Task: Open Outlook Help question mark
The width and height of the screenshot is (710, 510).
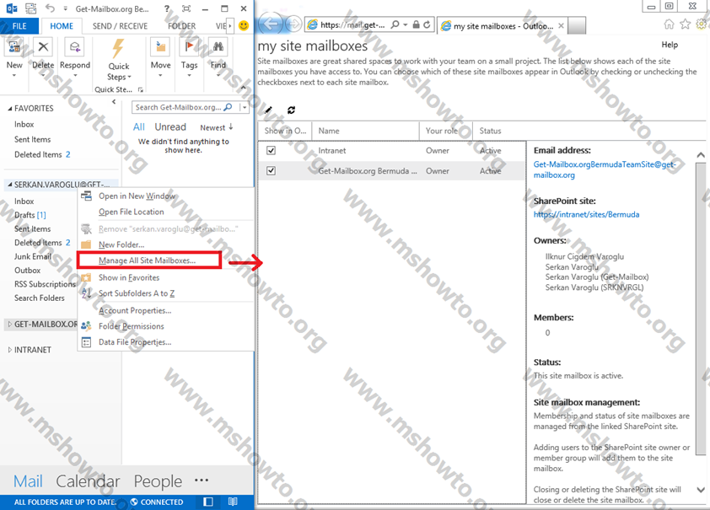Action: tap(167, 8)
